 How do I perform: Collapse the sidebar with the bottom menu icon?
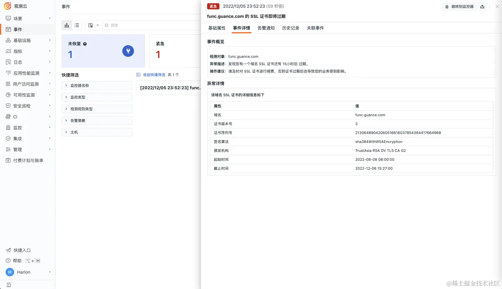(9, 285)
